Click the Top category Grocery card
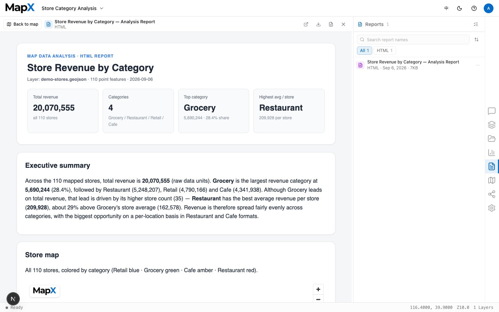Viewport: 499px width, 312px height. click(x=213, y=111)
